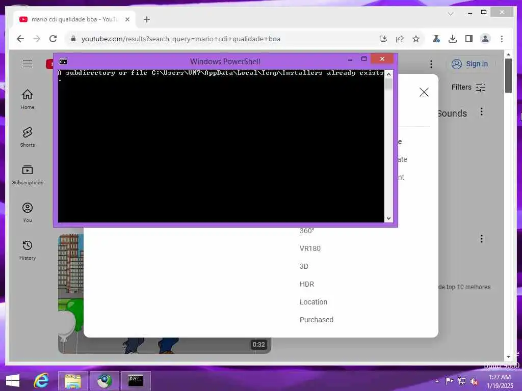This screenshot has height=391, width=522.
Task: Open File Explorer from the taskbar
Action: click(x=73, y=381)
